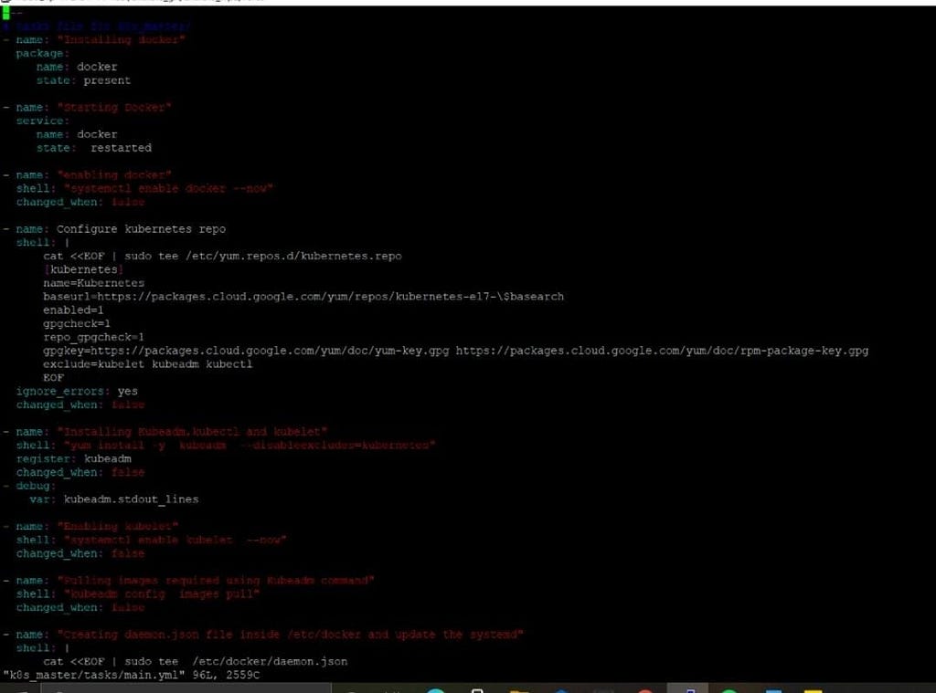This screenshot has height=693, width=936.
Task: Click the 'cat <<EOF | sudo tee /etc/yum.repos.d/kubernetes.repo' line
Action: click(x=222, y=257)
